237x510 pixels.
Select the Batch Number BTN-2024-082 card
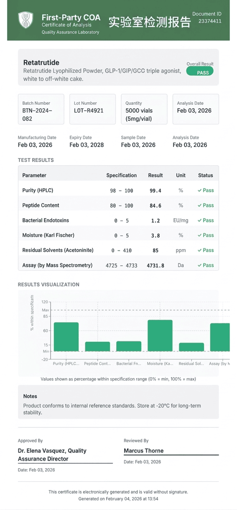click(x=41, y=109)
